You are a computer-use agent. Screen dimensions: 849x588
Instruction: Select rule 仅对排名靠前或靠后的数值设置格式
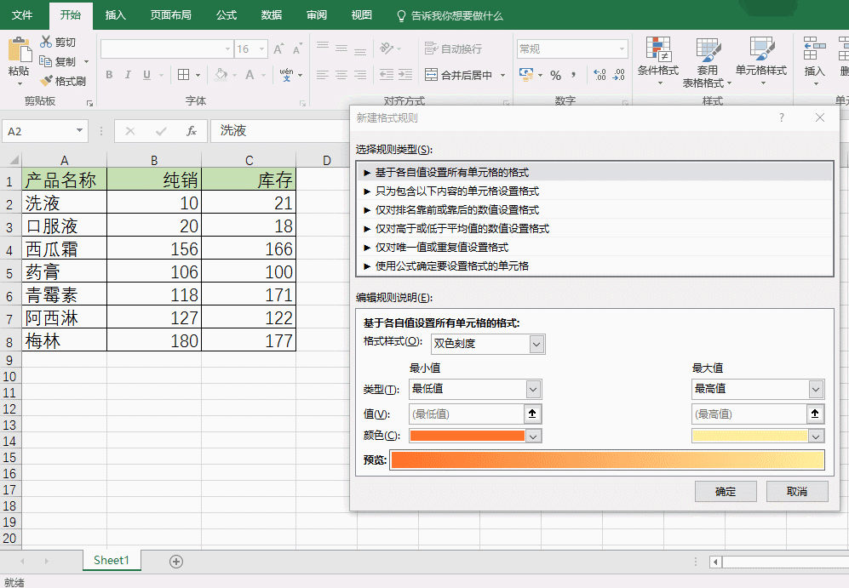tap(594, 210)
